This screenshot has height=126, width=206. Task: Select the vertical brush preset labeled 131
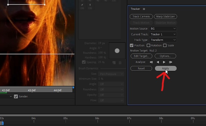pyautogui.click(x=90, y=6)
